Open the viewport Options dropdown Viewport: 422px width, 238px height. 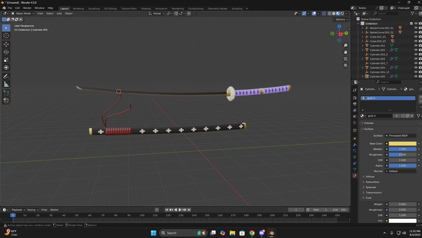[341, 19]
